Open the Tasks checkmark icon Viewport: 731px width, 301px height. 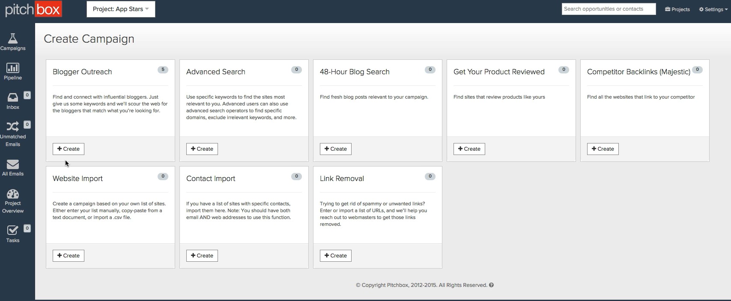click(13, 231)
